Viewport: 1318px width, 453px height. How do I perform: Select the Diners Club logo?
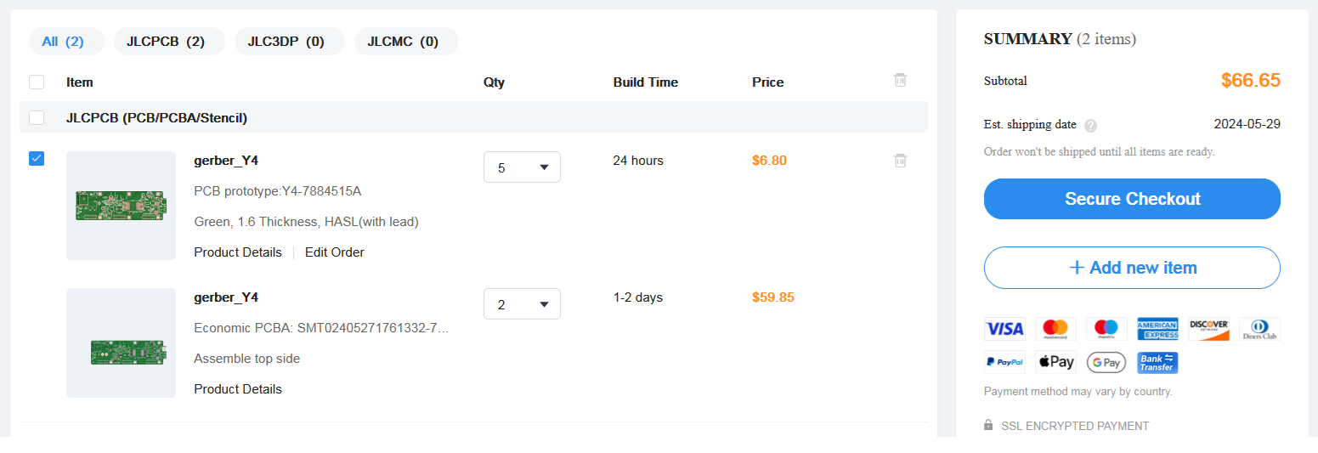click(x=1259, y=329)
